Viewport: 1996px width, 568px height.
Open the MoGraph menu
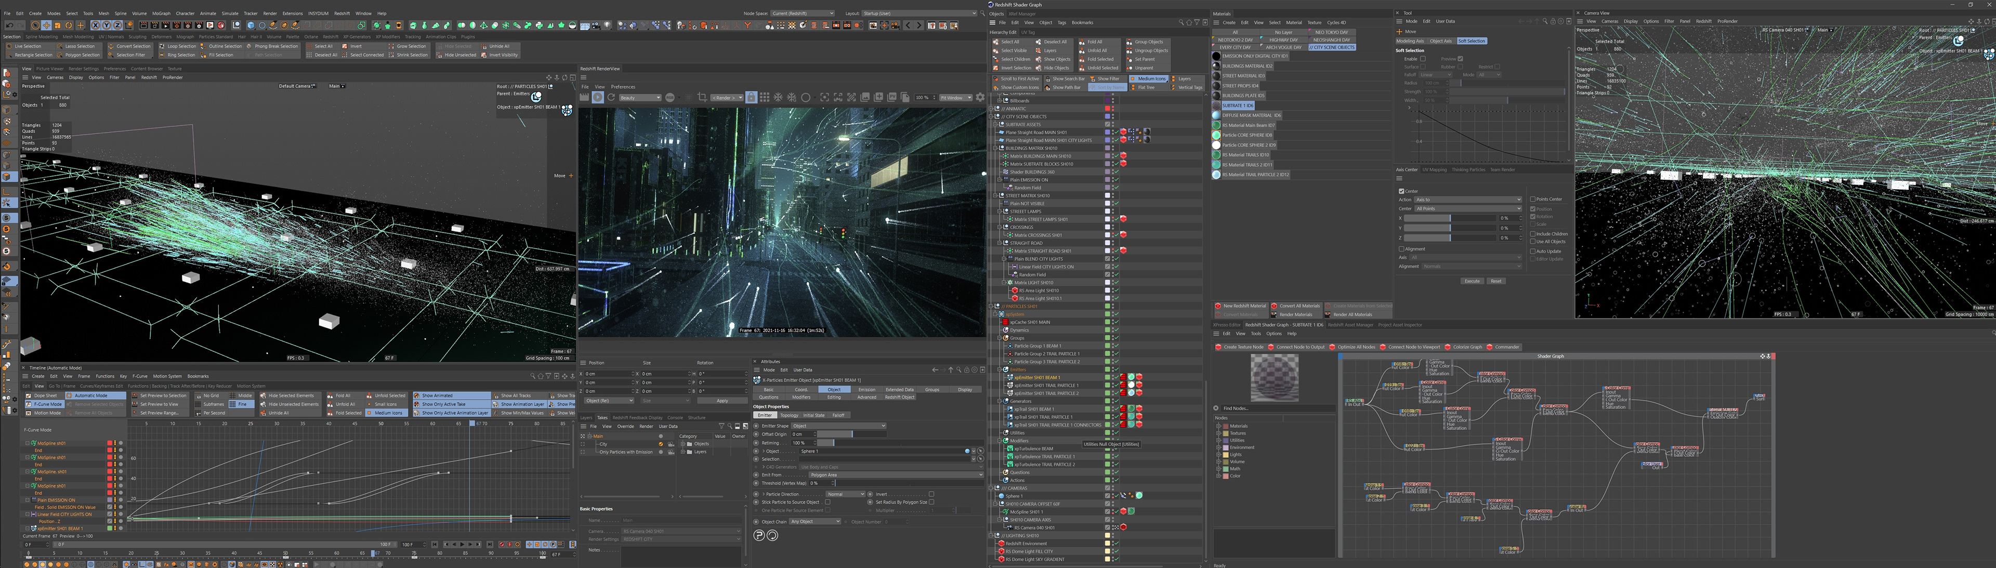point(161,13)
